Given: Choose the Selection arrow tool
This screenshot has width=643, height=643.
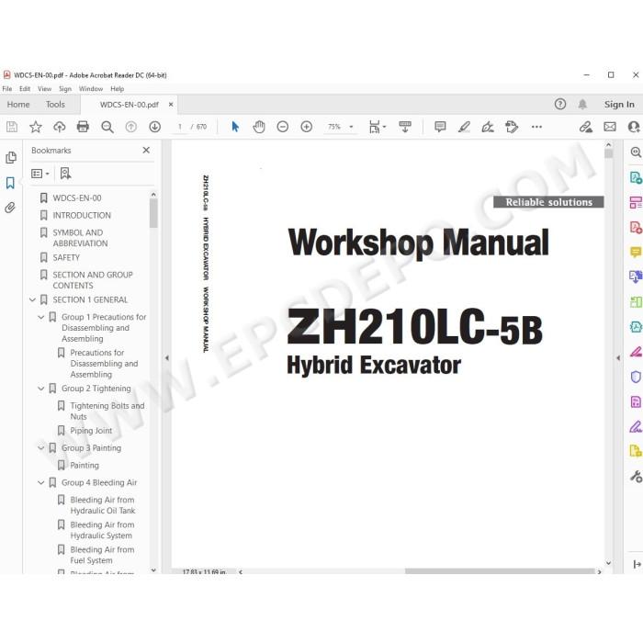Looking at the screenshot, I should point(235,127).
